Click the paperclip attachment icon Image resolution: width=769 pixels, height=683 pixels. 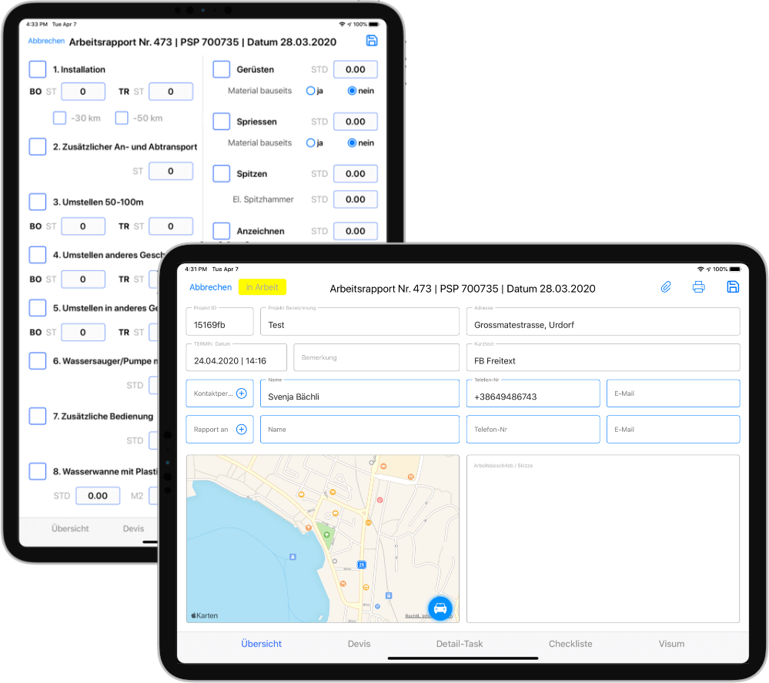[x=666, y=287]
